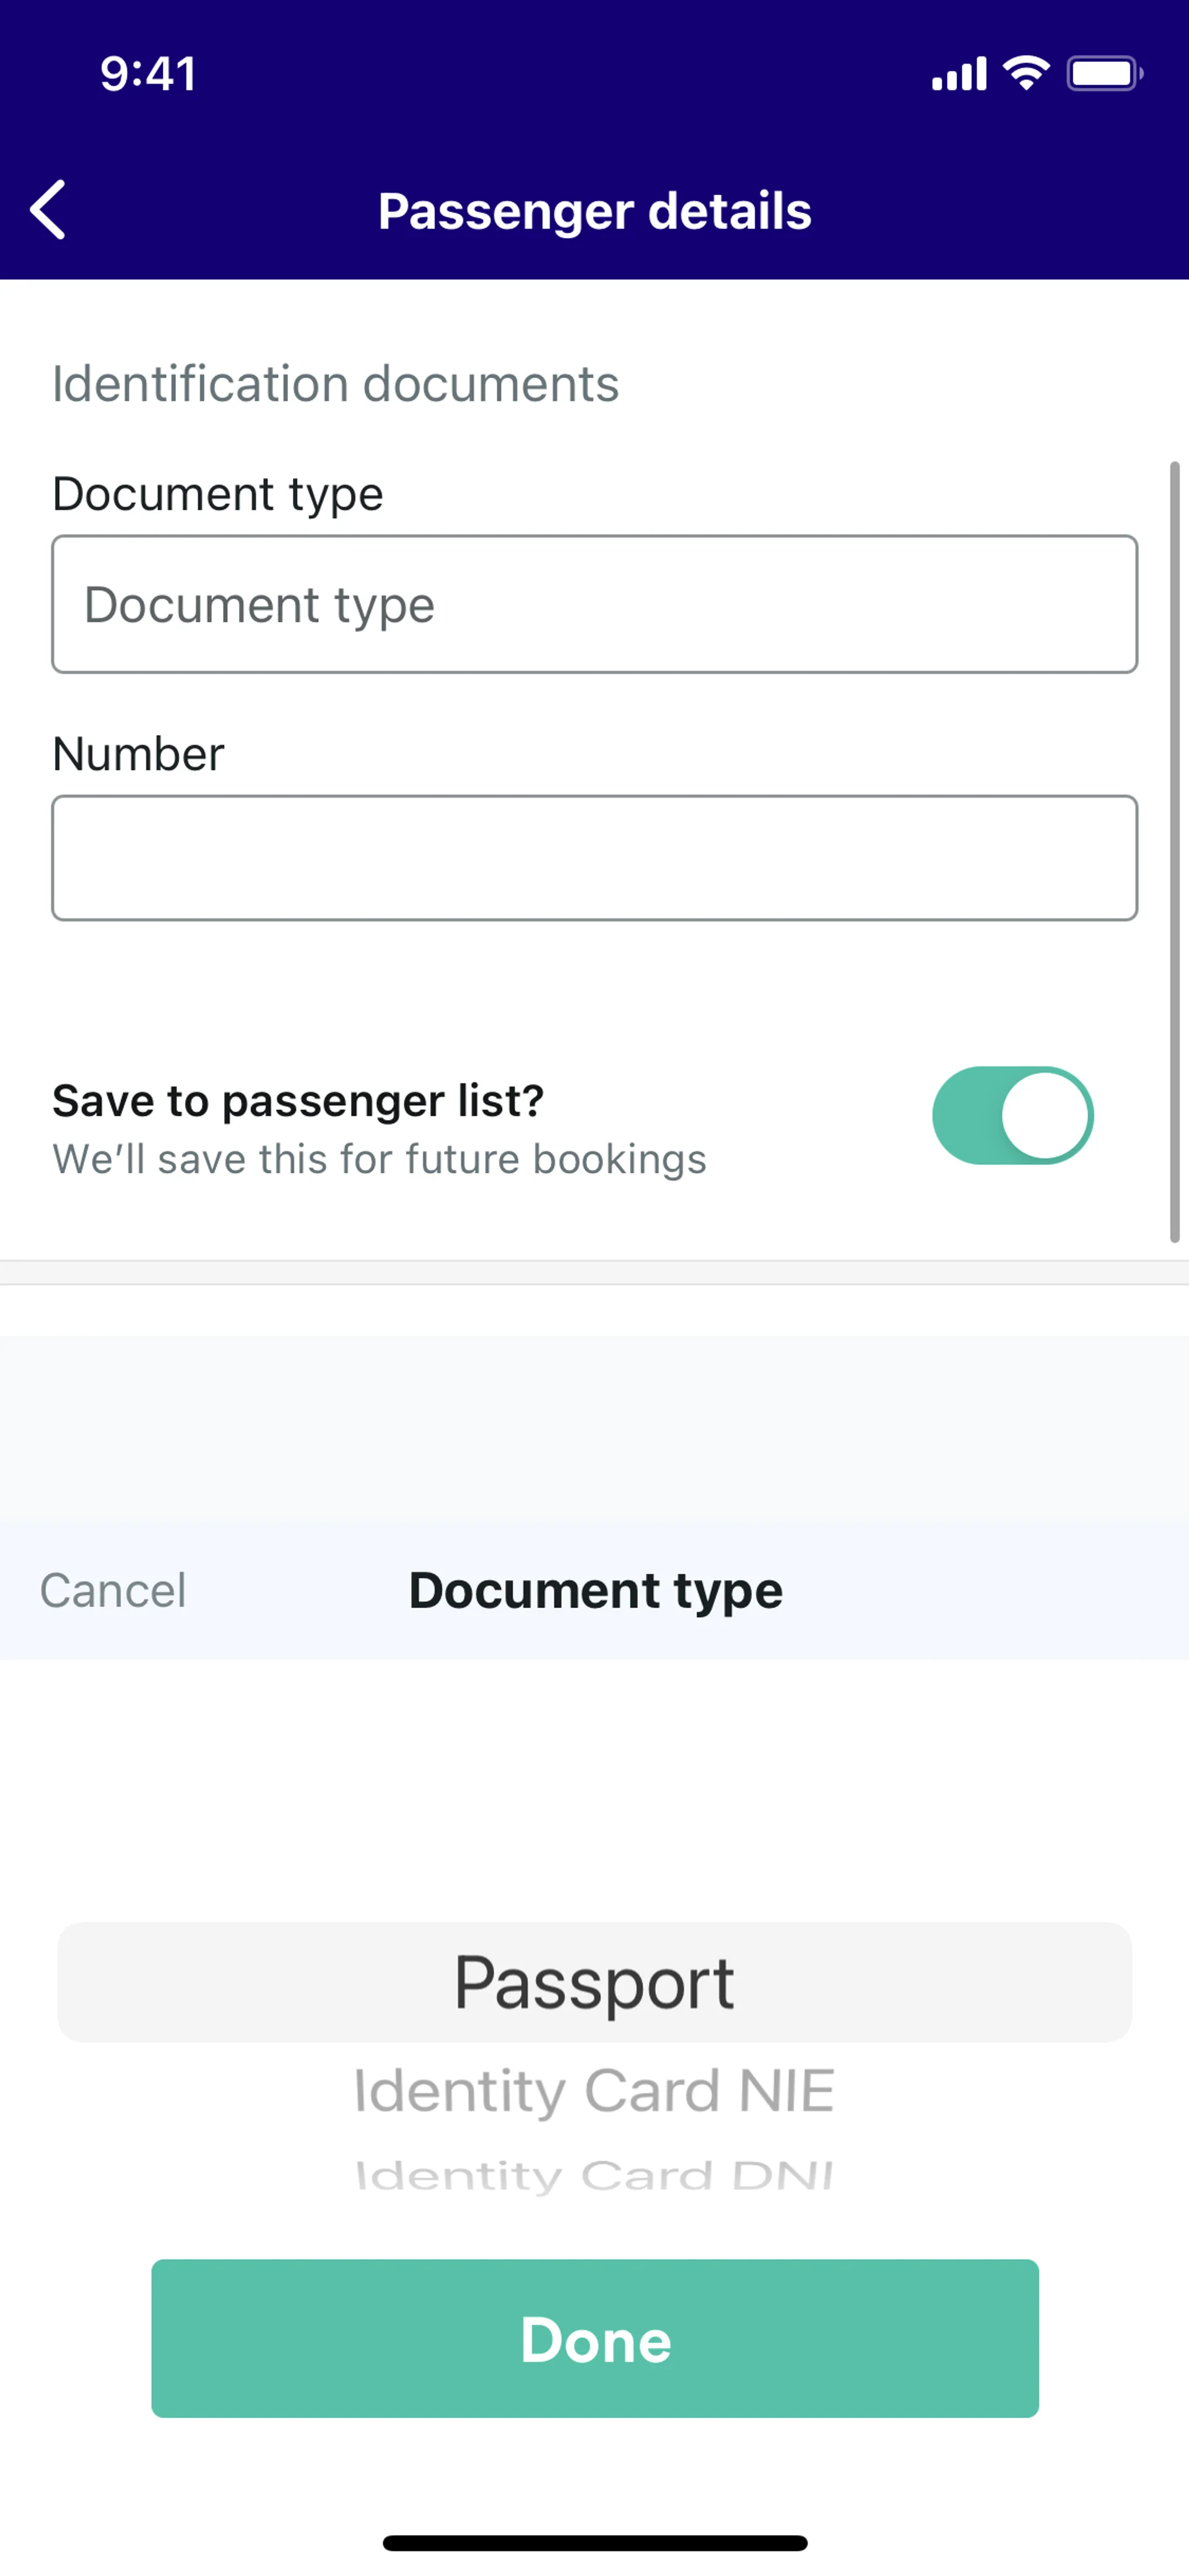Tap the Number field label
Screen dimensions: 1189x2576
pyautogui.click(x=138, y=754)
